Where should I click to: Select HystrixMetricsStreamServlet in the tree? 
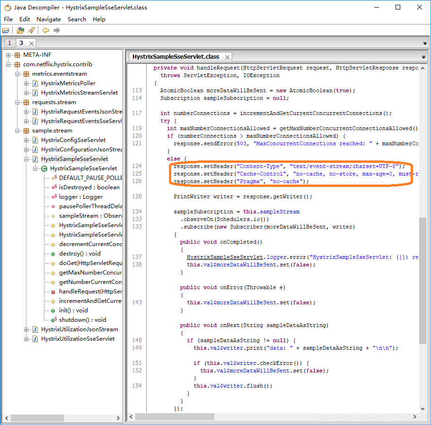[79, 93]
